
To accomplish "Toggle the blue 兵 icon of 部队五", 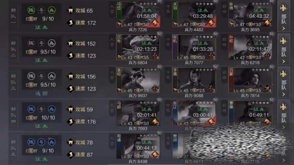I will (51, 142).
